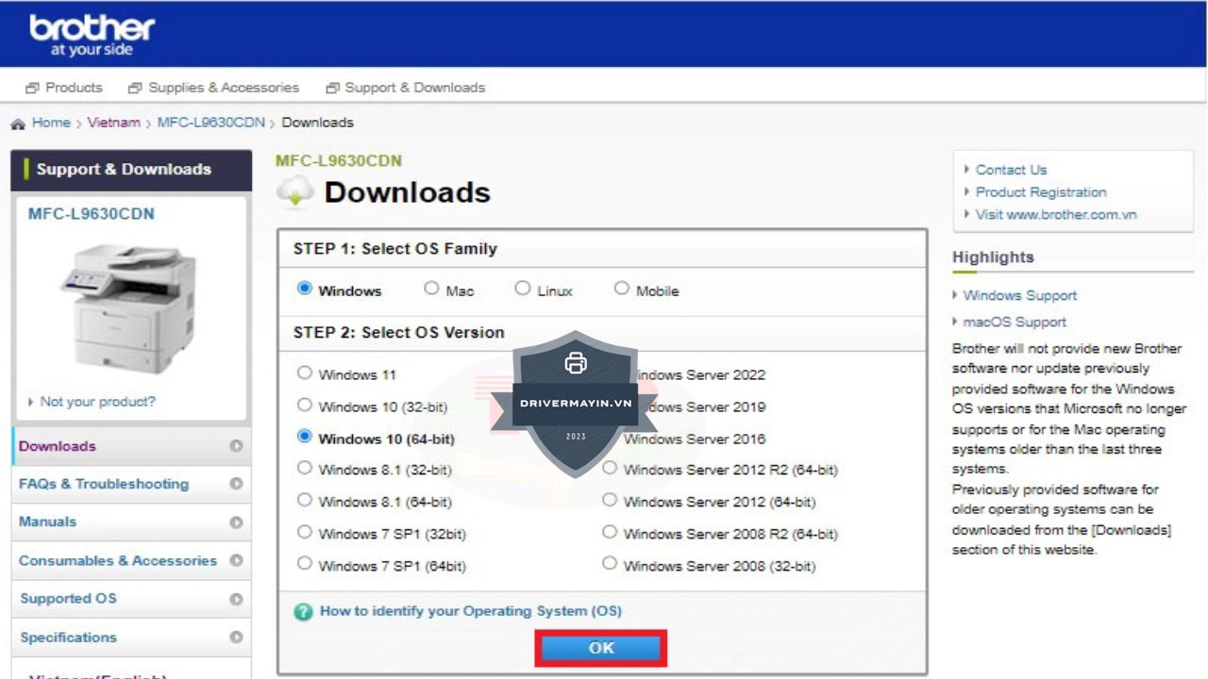The image size is (1208, 679).
Task: Open Support & Downloads menu
Action: click(405, 88)
